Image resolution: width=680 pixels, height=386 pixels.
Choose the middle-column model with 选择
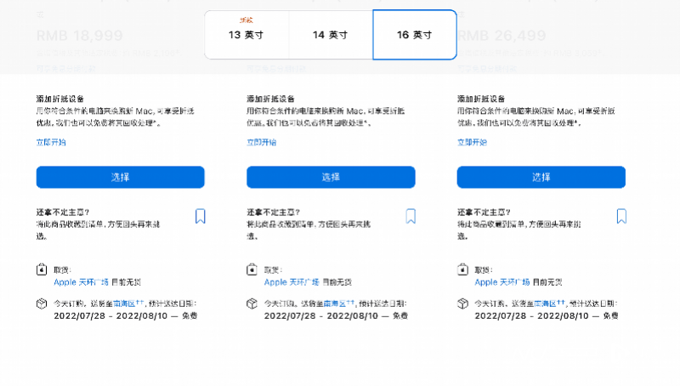(331, 177)
